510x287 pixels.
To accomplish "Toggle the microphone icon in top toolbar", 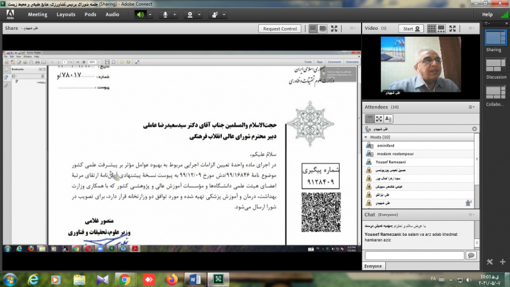I will (x=166, y=14).
